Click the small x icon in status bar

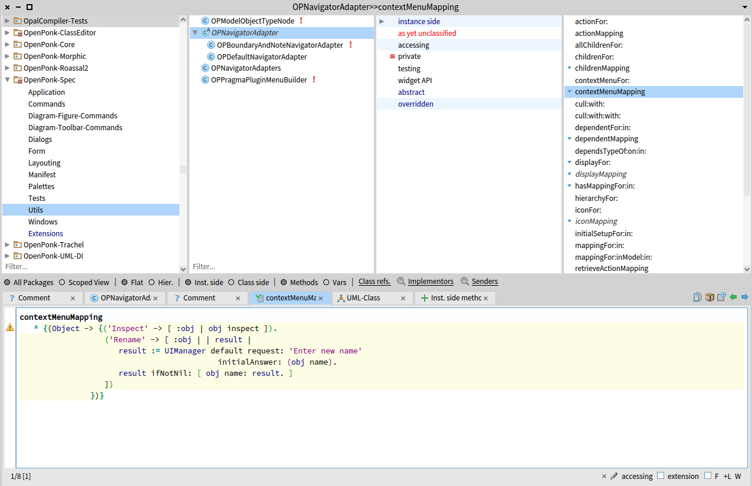(604, 476)
